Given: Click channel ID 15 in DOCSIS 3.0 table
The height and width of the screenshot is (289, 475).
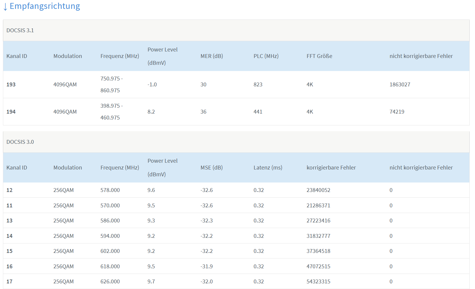Looking at the screenshot, I should (x=9, y=251).
